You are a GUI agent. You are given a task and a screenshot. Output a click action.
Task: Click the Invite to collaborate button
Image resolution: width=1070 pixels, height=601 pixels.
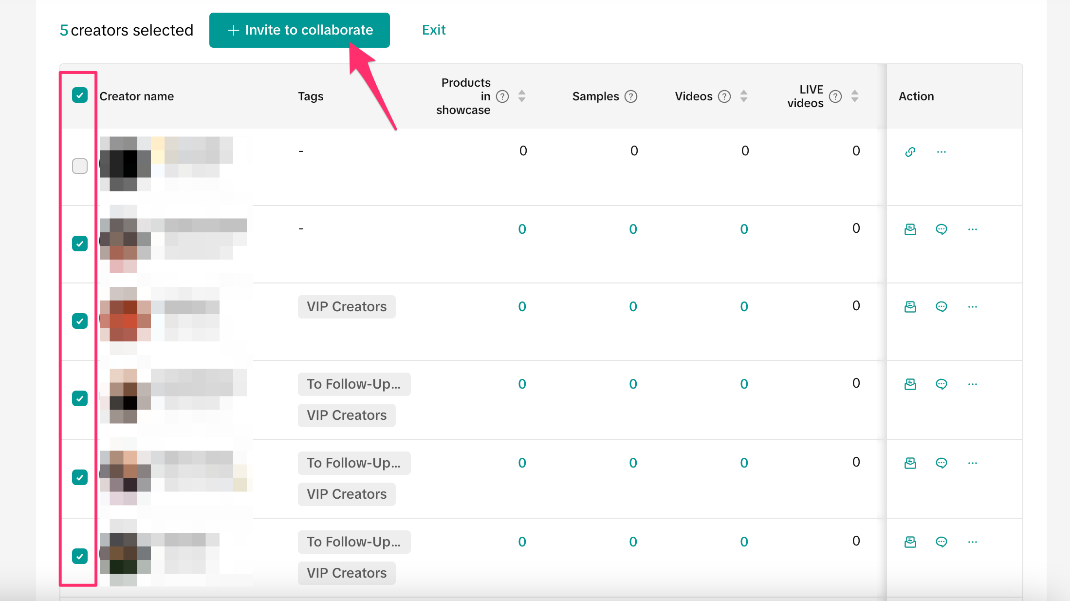coord(299,30)
